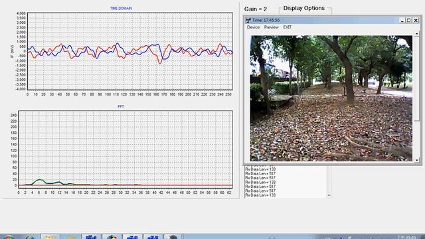Viewport: 425px width, 239px height.
Task: Click the video window scrollbar up arrow
Action: coord(417,34)
